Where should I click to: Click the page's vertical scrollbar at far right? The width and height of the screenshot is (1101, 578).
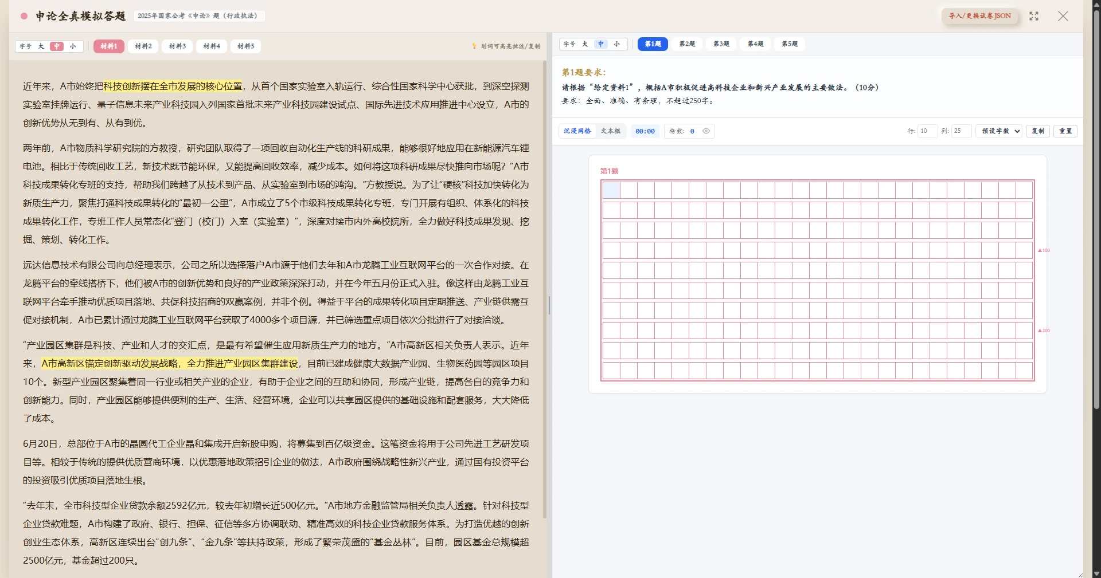(x=1096, y=209)
